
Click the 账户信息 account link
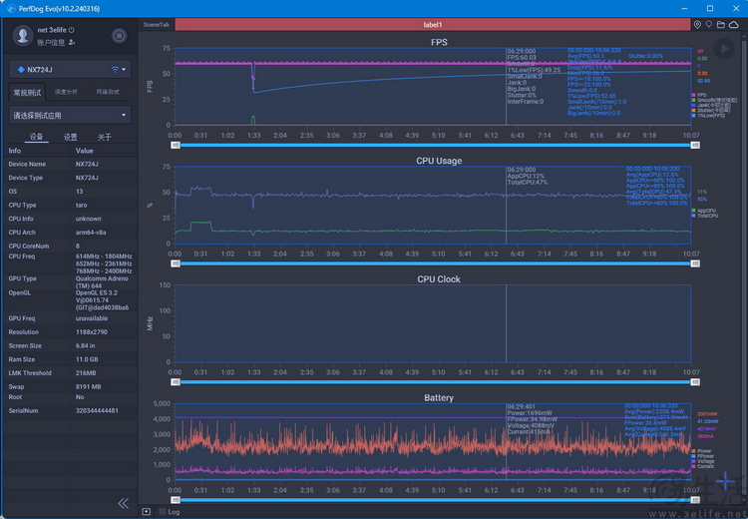click(x=51, y=43)
